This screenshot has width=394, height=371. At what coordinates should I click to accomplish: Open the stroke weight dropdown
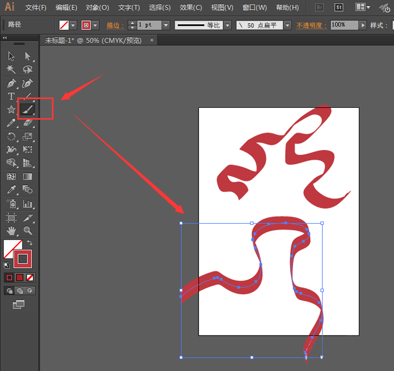[x=165, y=25]
